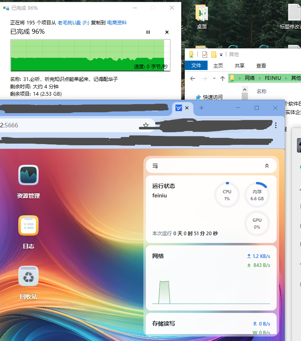Open the 电商资料 destination link

point(117,23)
